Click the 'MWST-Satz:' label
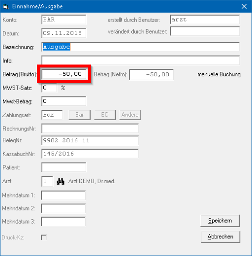 tap(17, 88)
